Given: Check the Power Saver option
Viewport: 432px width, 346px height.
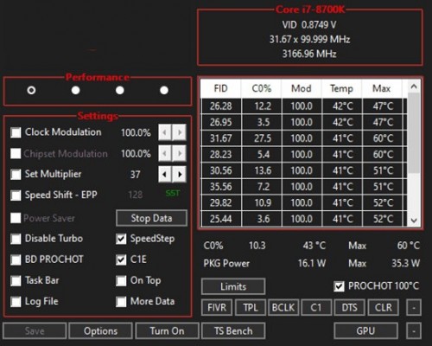Looking at the screenshot, I should coord(16,218).
